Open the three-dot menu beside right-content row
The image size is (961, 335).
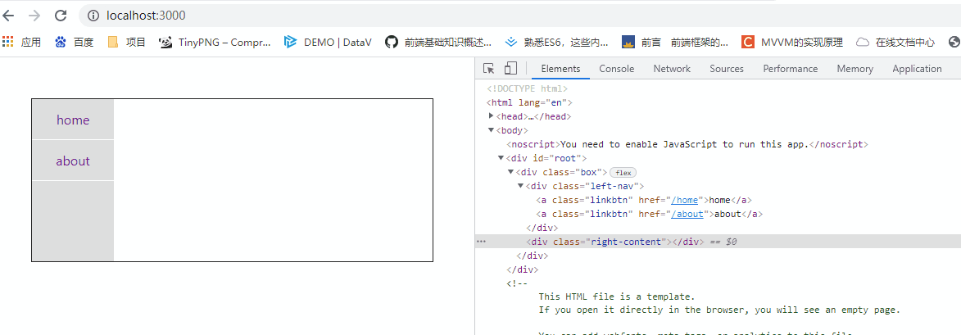pyautogui.click(x=482, y=242)
